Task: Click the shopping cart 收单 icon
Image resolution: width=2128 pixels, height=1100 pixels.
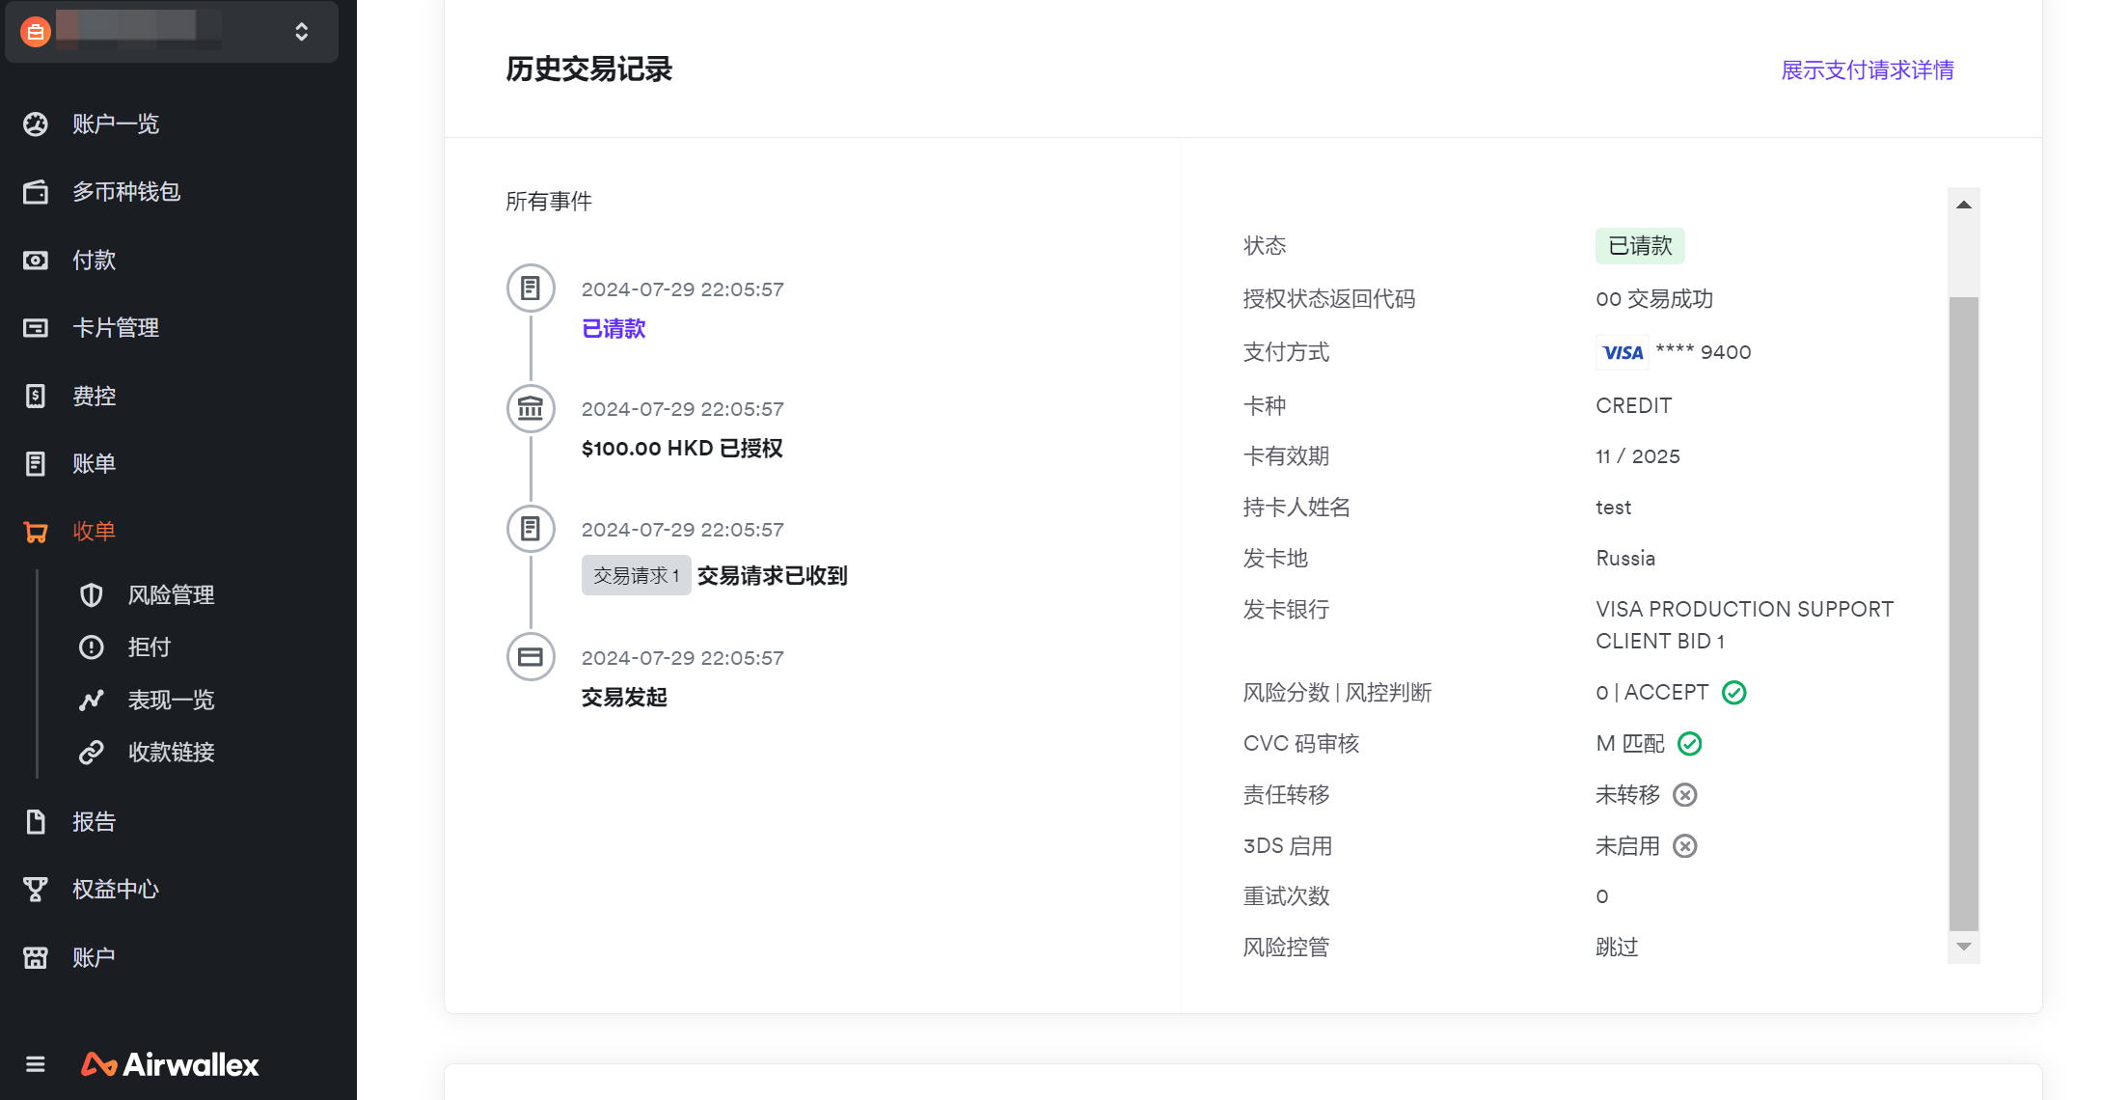Action: pos(36,532)
